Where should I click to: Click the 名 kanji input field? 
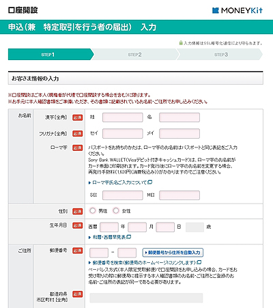click(x=179, y=117)
